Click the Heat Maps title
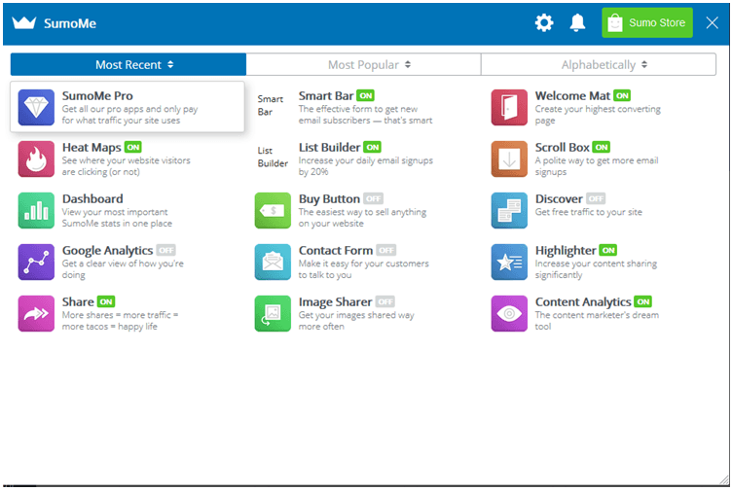Screen dimensions: 732x491 click(91, 148)
